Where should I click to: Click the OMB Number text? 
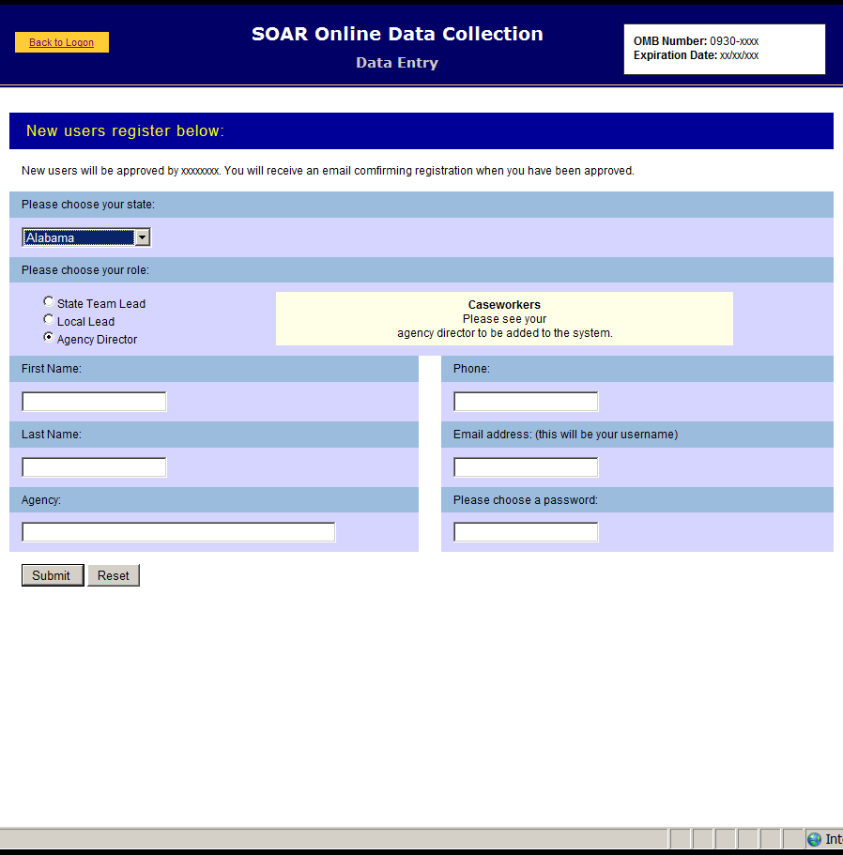(x=696, y=41)
